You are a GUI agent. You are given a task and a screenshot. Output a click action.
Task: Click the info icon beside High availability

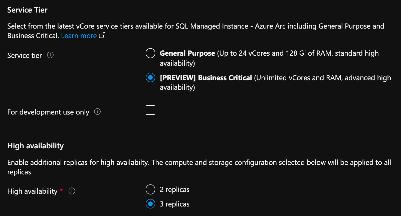point(72,191)
